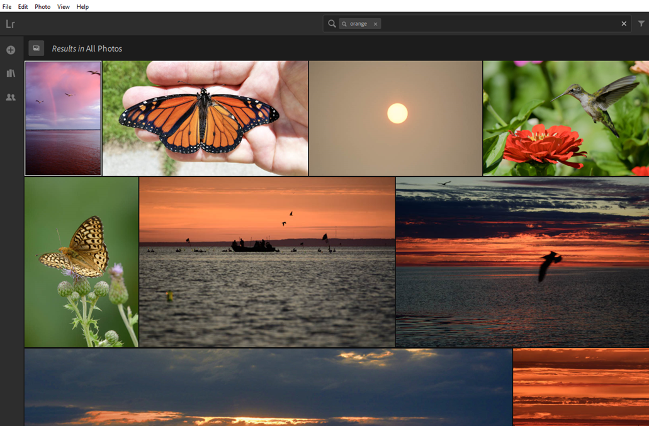Select the flying bird silhouette sunset photo

pyautogui.click(x=522, y=262)
